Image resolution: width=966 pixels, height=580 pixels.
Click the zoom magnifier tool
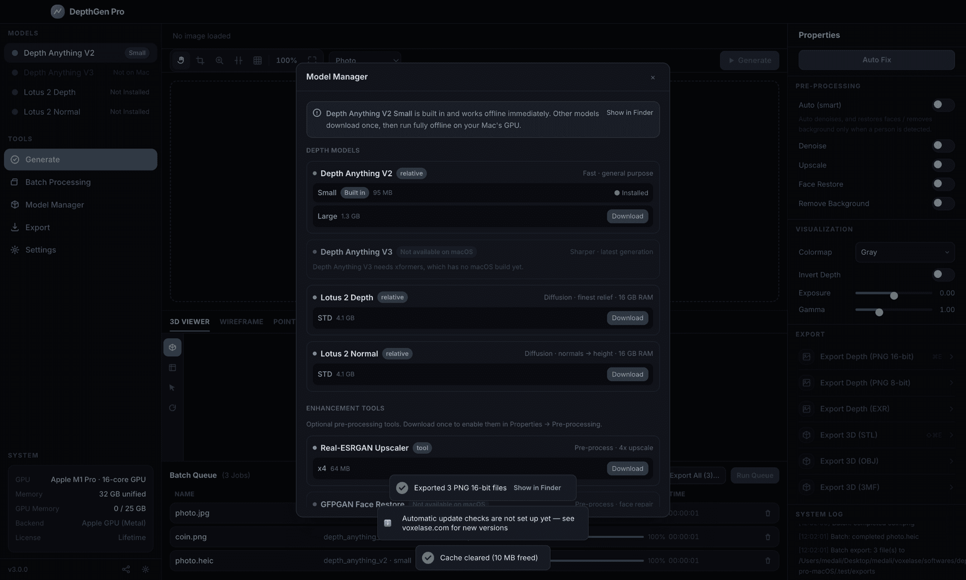click(219, 60)
